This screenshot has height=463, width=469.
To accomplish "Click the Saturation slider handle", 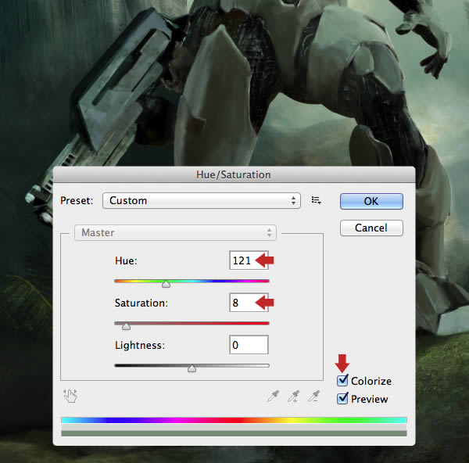I will point(126,326).
